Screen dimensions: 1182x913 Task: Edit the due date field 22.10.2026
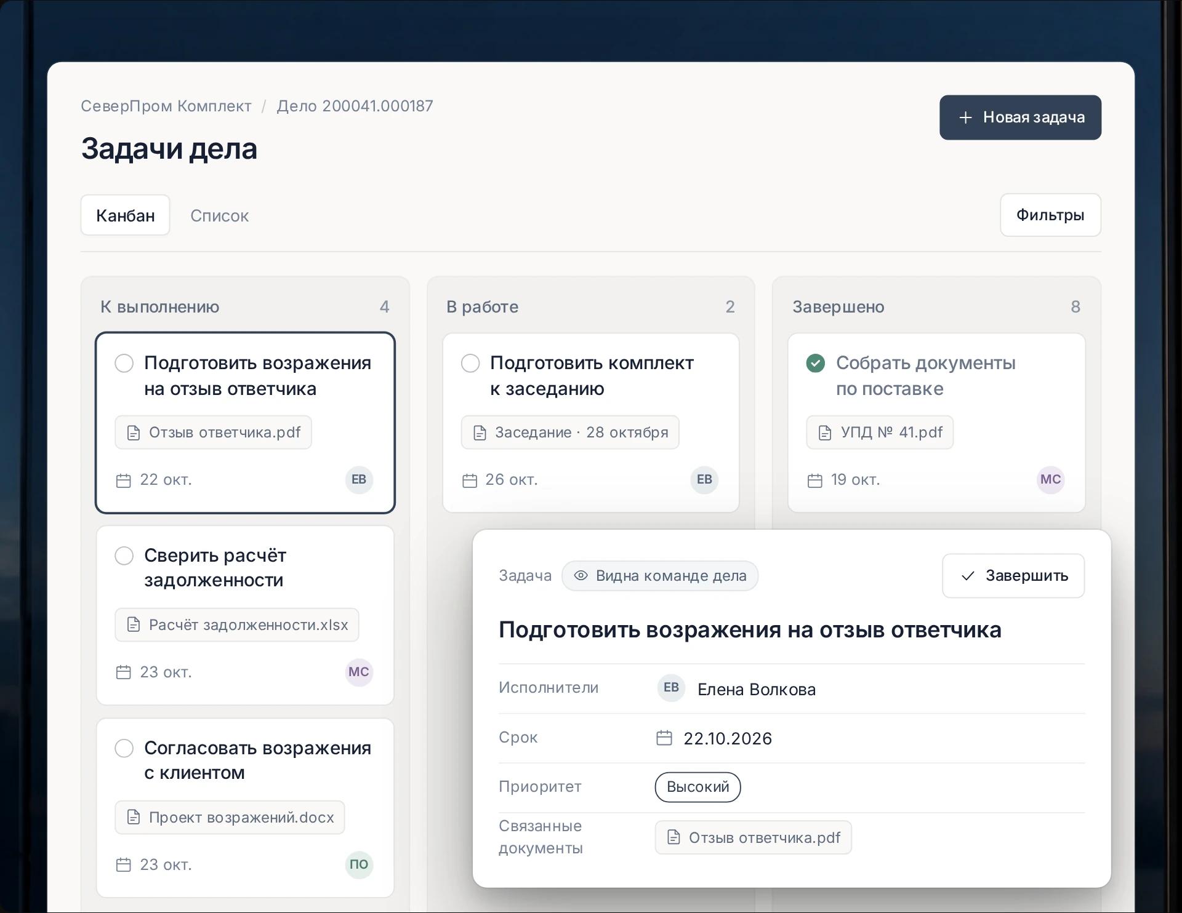click(x=728, y=738)
